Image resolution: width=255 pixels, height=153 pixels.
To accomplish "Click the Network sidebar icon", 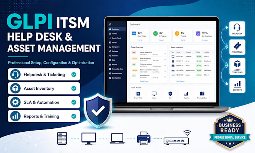I will [x=110, y=56].
